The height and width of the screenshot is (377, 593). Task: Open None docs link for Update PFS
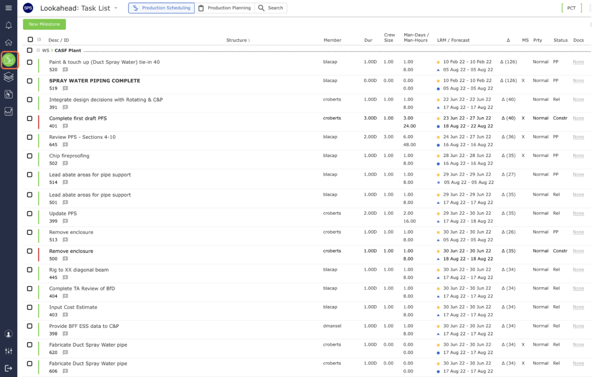pos(578,214)
